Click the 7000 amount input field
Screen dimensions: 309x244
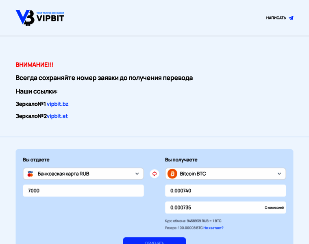click(x=83, y=191)
